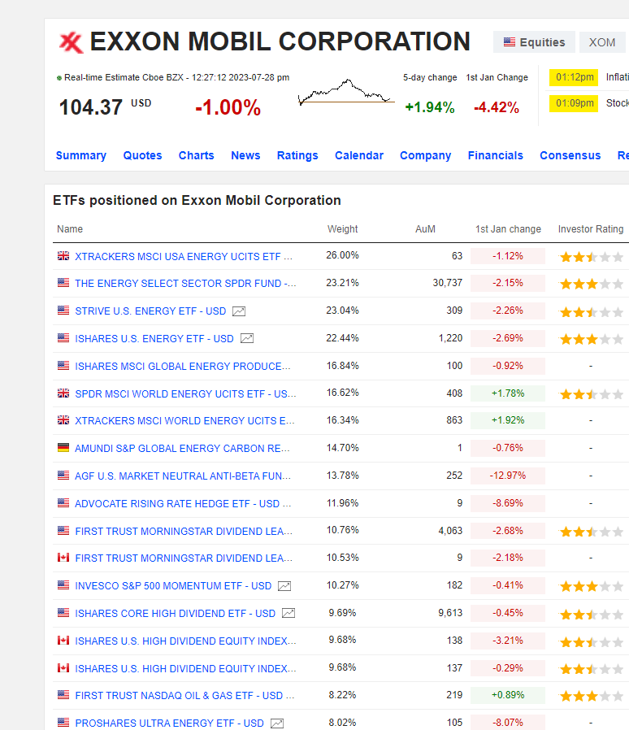Open The Energy Select Sector SPDR Fund link
This screenshot has height=730, width=629.
click(x=185, y=284)
